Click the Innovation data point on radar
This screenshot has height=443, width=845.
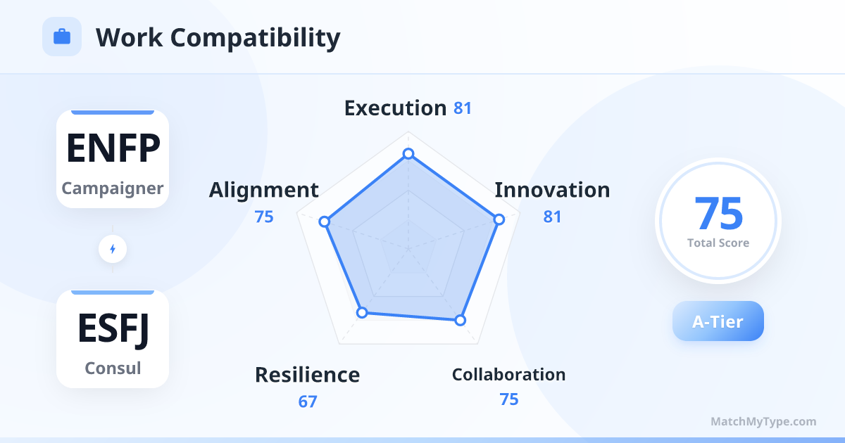tap(499, 219)
